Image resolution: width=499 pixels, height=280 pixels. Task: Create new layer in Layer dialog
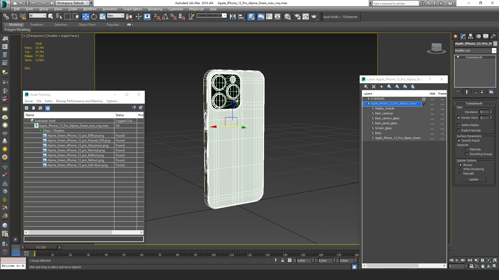click(x=366, y=87)
